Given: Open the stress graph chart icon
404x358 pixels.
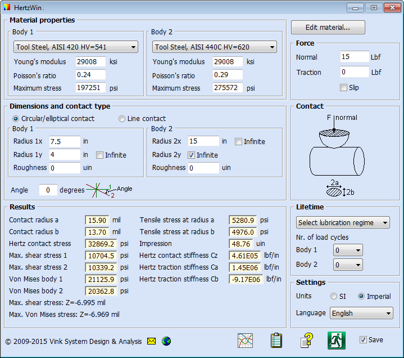Looking at the screenshot, I should [x=245, y=341].
